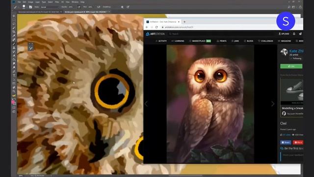Viewport: 314px width, 177px height.
Task: Toggle the brush settings panel button
Action: [30, 7]
